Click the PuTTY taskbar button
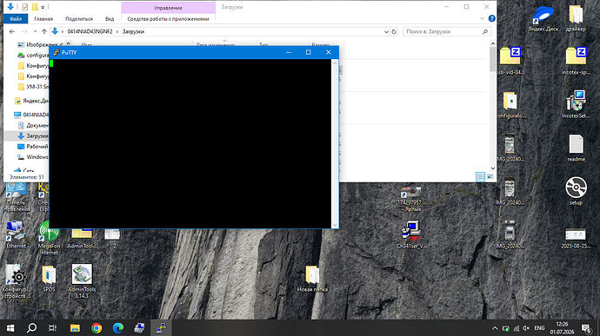Screen dimensions: 600x336 coord(161,328)
